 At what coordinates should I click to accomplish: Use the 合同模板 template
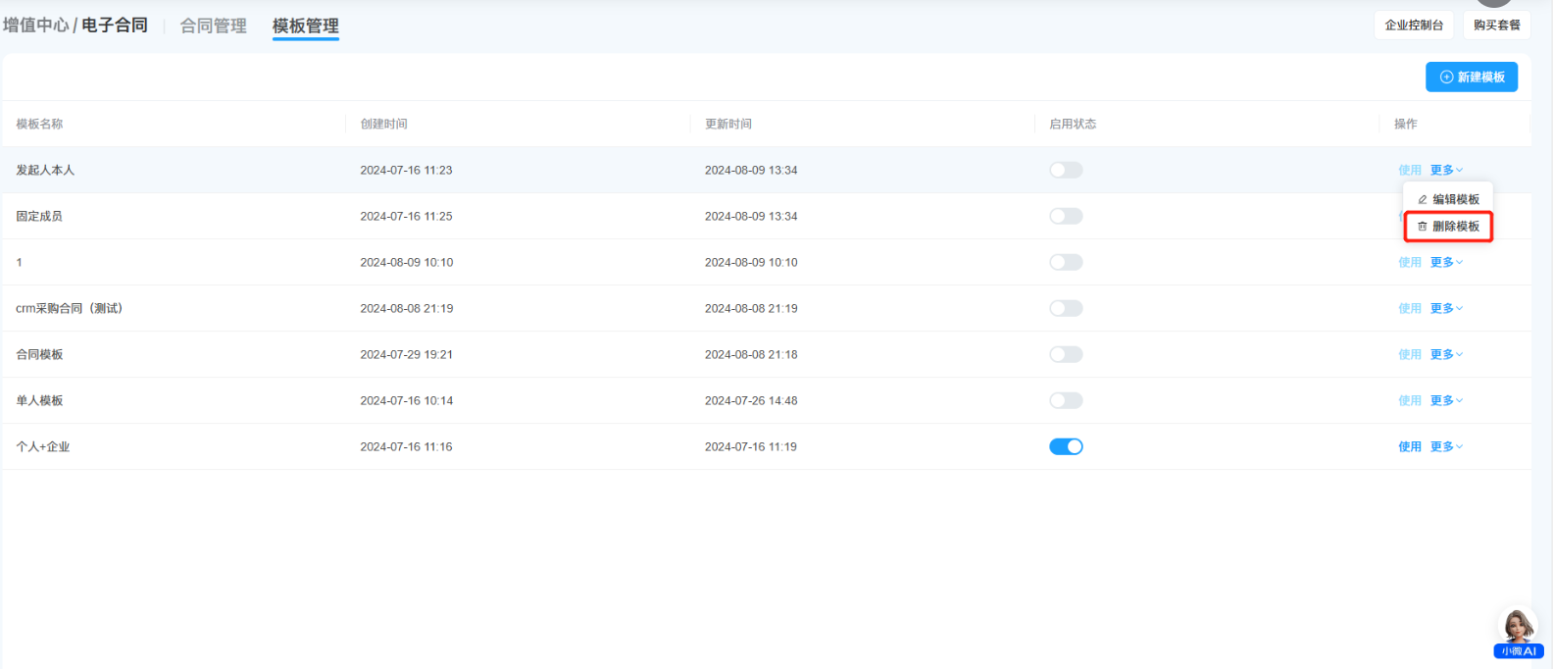click(1410, 354)
